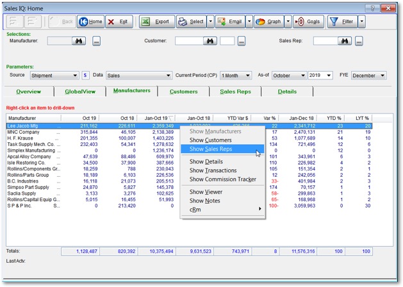The width and height of the screenshot is (403, 287).
Task: Click the Sales Rep binoculars search icon
Action: pyautogui.click(x=345, y=41)
